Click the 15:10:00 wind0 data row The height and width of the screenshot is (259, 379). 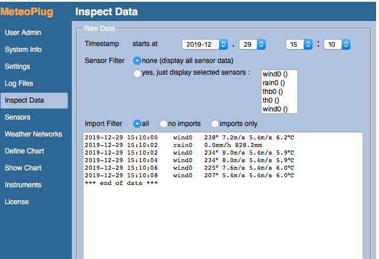(189, 138)
